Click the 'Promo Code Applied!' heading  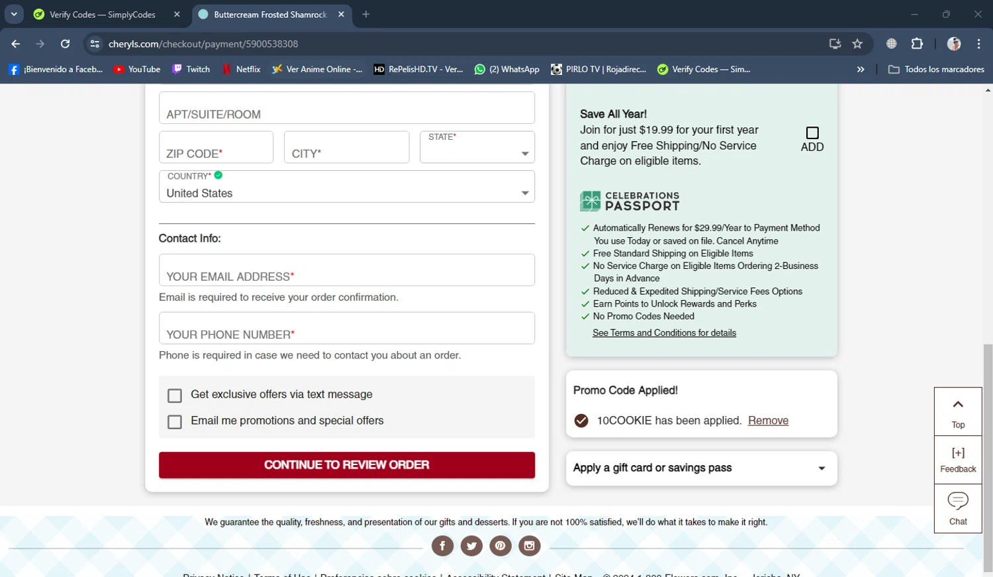(x=626, y=390)
